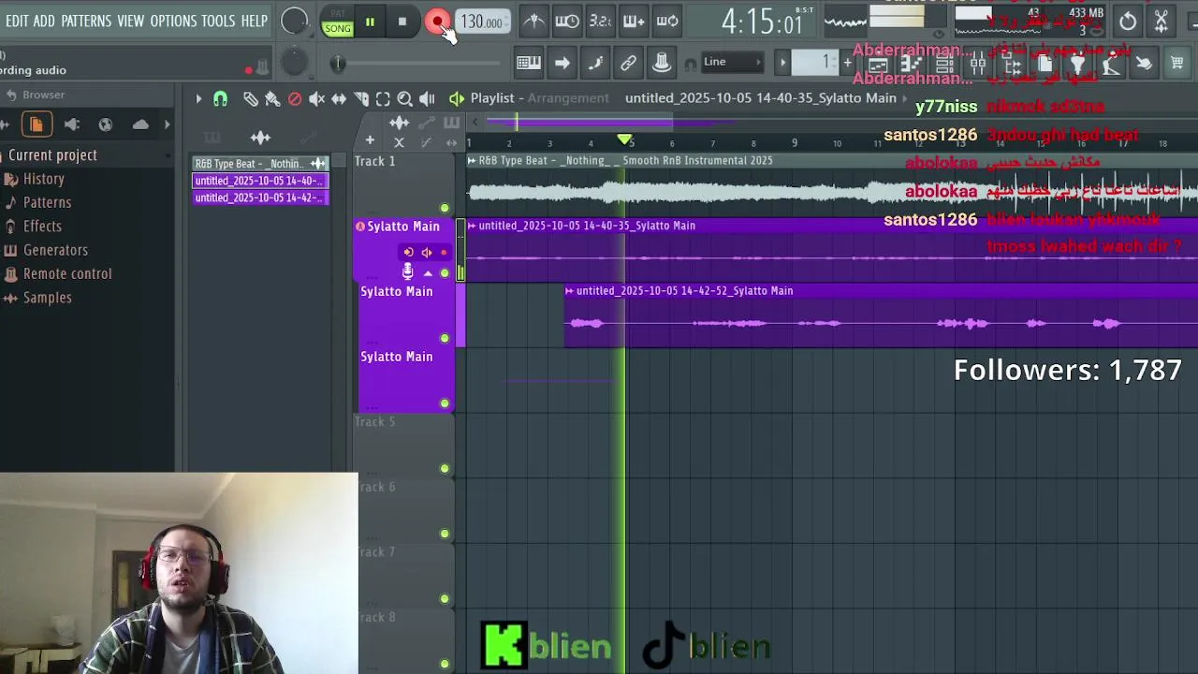The image size is (1198, 674).
Task: Add a new pattern with the plus button
Action: 847,63
